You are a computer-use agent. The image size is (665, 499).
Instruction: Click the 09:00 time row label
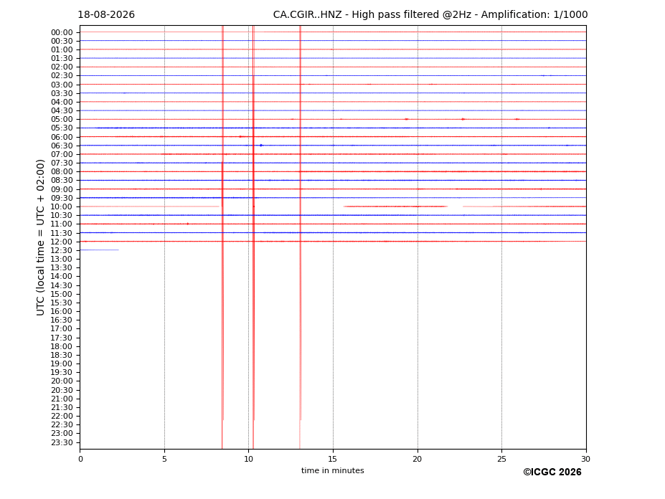[62, 189]
